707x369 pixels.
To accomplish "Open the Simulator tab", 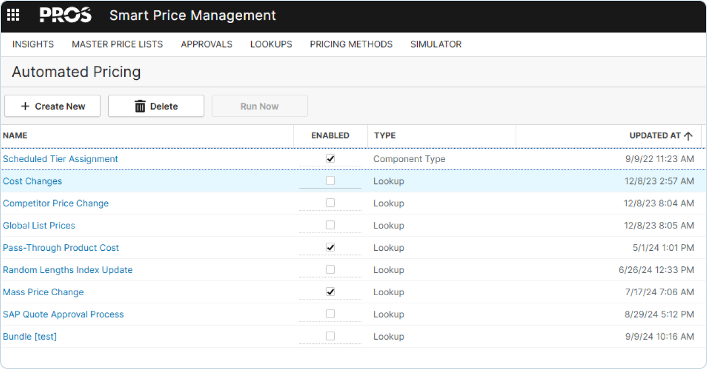I will pyautogui.click(x=435, y=44).
